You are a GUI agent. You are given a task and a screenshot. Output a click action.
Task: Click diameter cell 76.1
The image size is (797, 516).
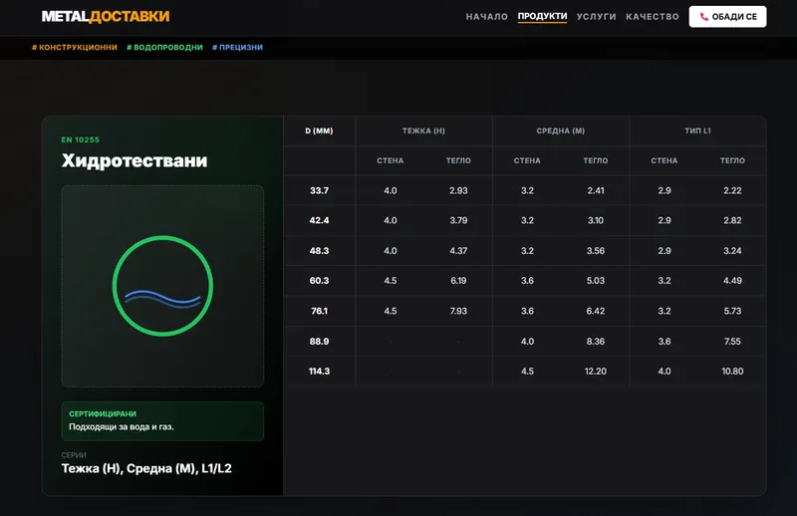319,311
